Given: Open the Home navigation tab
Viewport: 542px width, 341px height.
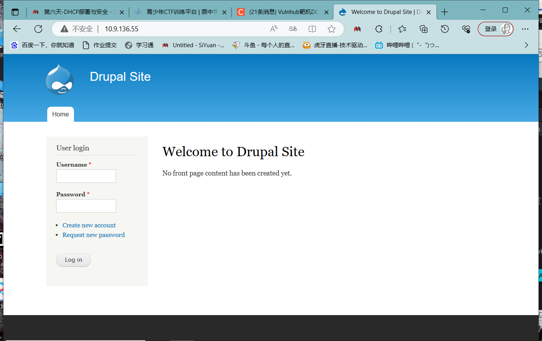Looking at the screenshot, I should [60, 114].
